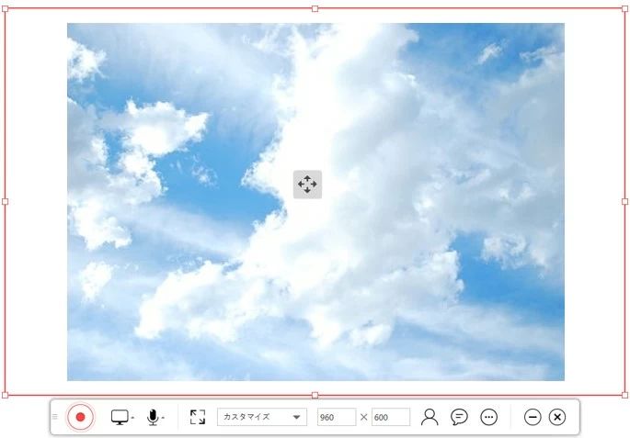Screen dimensions: 630x438
Task: Click the speech bubble icon
Action: [459, 417]
